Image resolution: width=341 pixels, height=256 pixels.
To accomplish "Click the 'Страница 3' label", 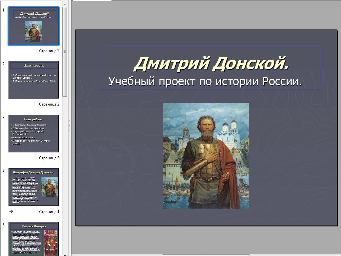I will pos(49,158).
